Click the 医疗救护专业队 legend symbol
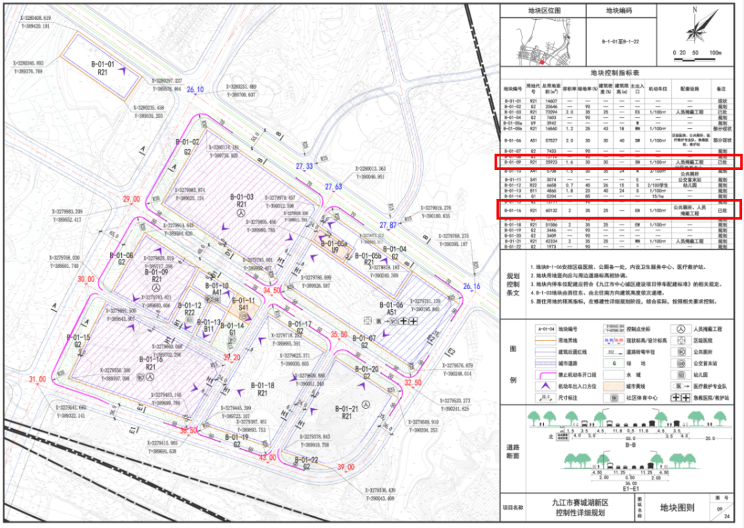This screenshot has height=528, width=744. click(682, 386)
